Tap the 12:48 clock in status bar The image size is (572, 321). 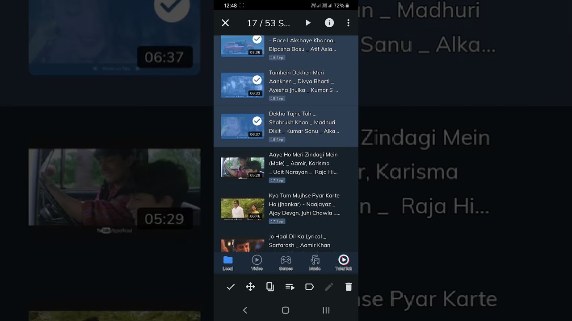230,5
